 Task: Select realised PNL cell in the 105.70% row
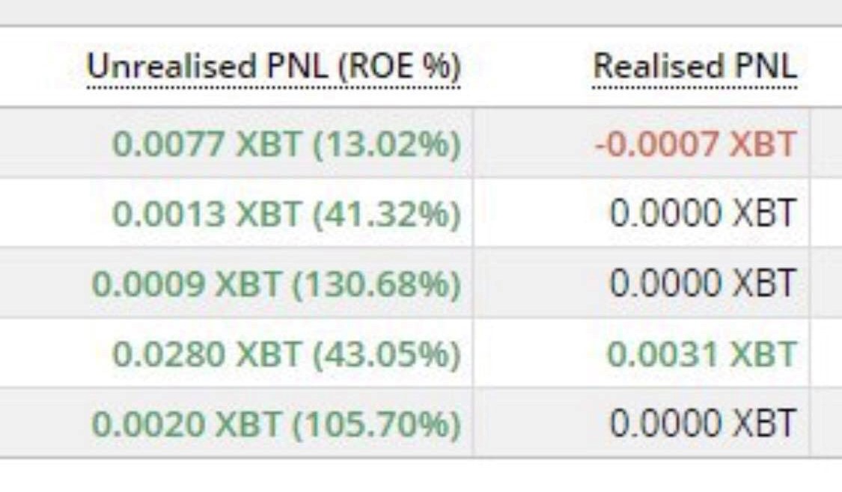(702, 422)
